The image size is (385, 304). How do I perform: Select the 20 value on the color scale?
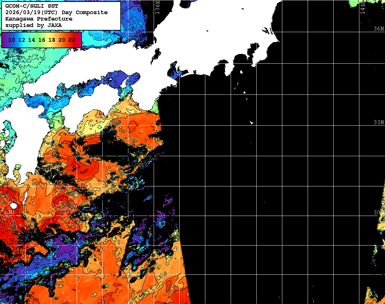[62, 40]
